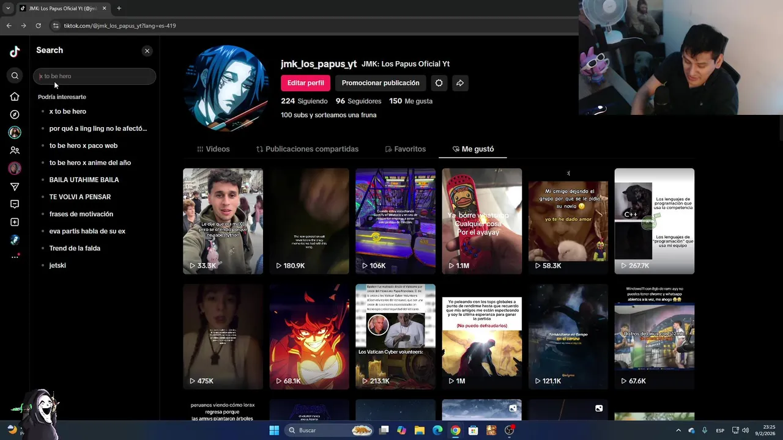Click the Upload plus icon
The width and height of the screenshot is (783, 440).
(x=15, y=222)
